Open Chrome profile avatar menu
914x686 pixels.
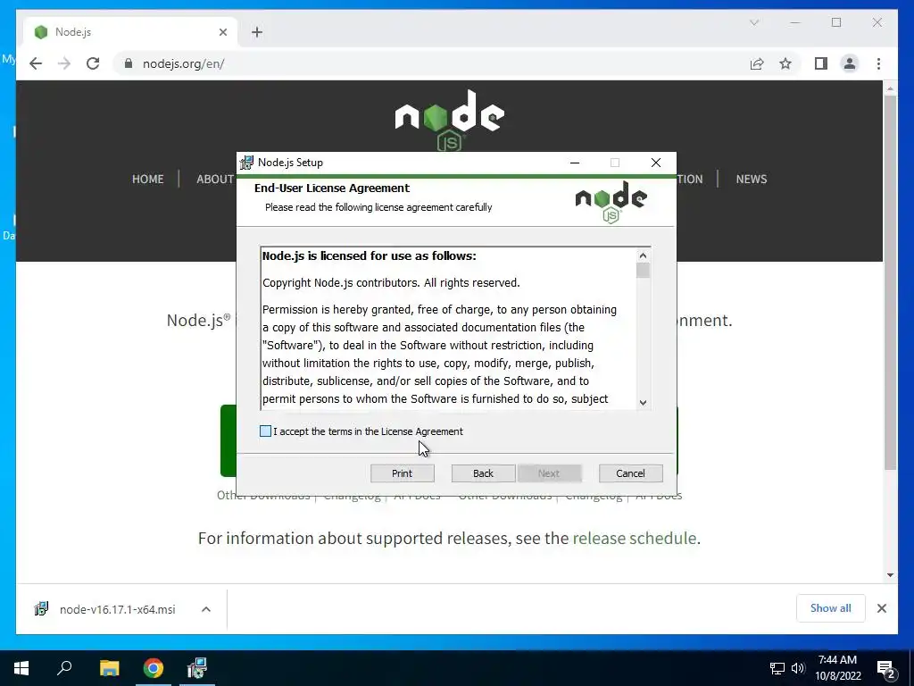pyautogui.click(x=850, y=63)
